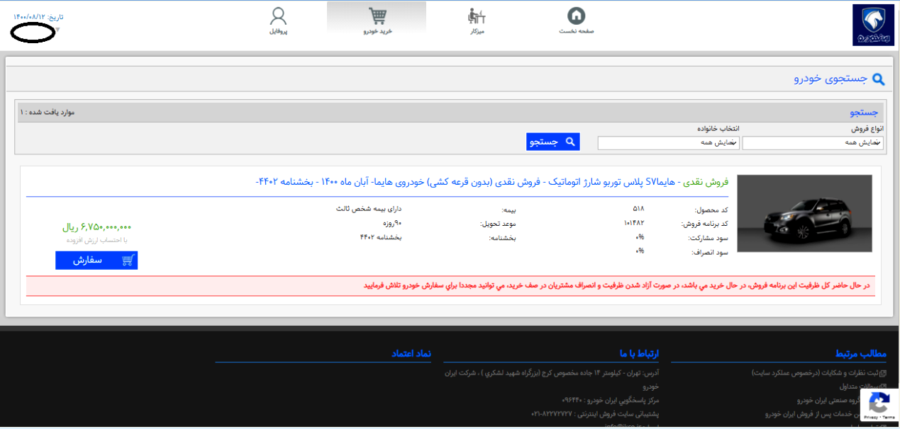Screen dimensions: 900x429
Task: Click the مرکز پاسخگویی ۰۹۶۴۴۰ phone line
Action: tap(611, 400)
